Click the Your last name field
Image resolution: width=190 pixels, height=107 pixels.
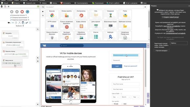126,89
